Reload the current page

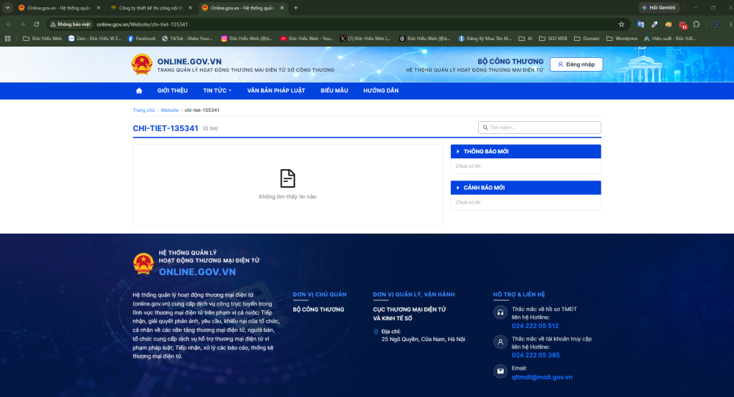[37, 24]
